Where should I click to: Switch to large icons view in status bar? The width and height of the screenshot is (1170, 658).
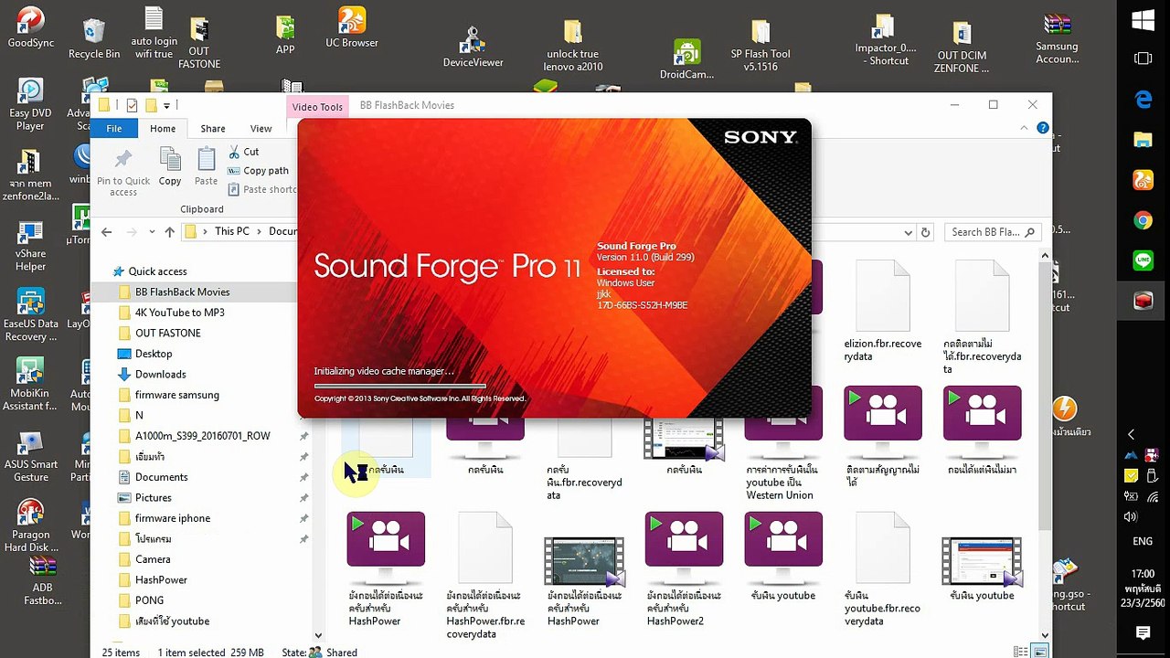(1039, 652)
